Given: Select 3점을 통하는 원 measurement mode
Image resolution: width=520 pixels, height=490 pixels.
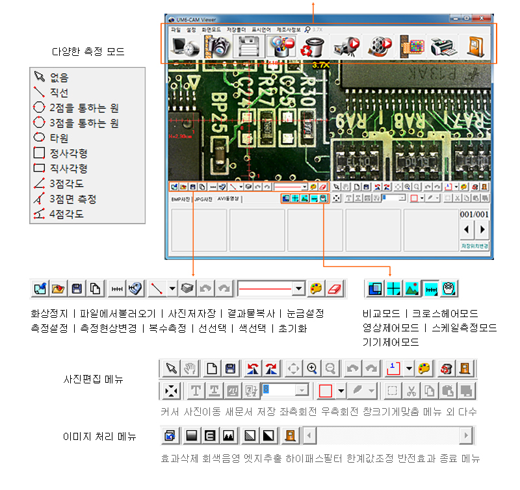Looking at the screenshot, I should coord(76,123).
